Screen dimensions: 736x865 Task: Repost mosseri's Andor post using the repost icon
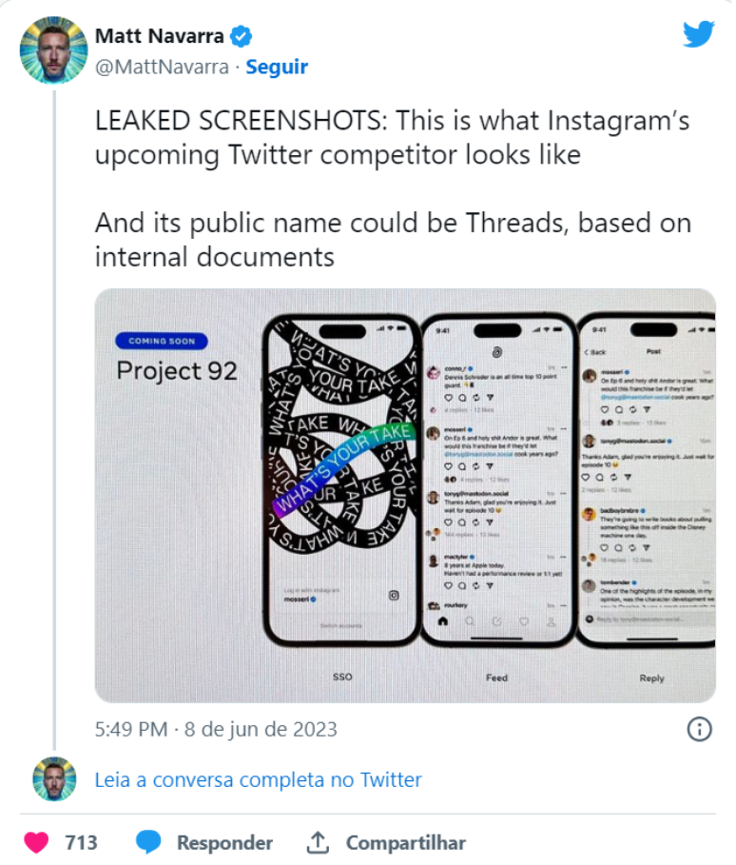pyautogui.click(x=475, y=465)
